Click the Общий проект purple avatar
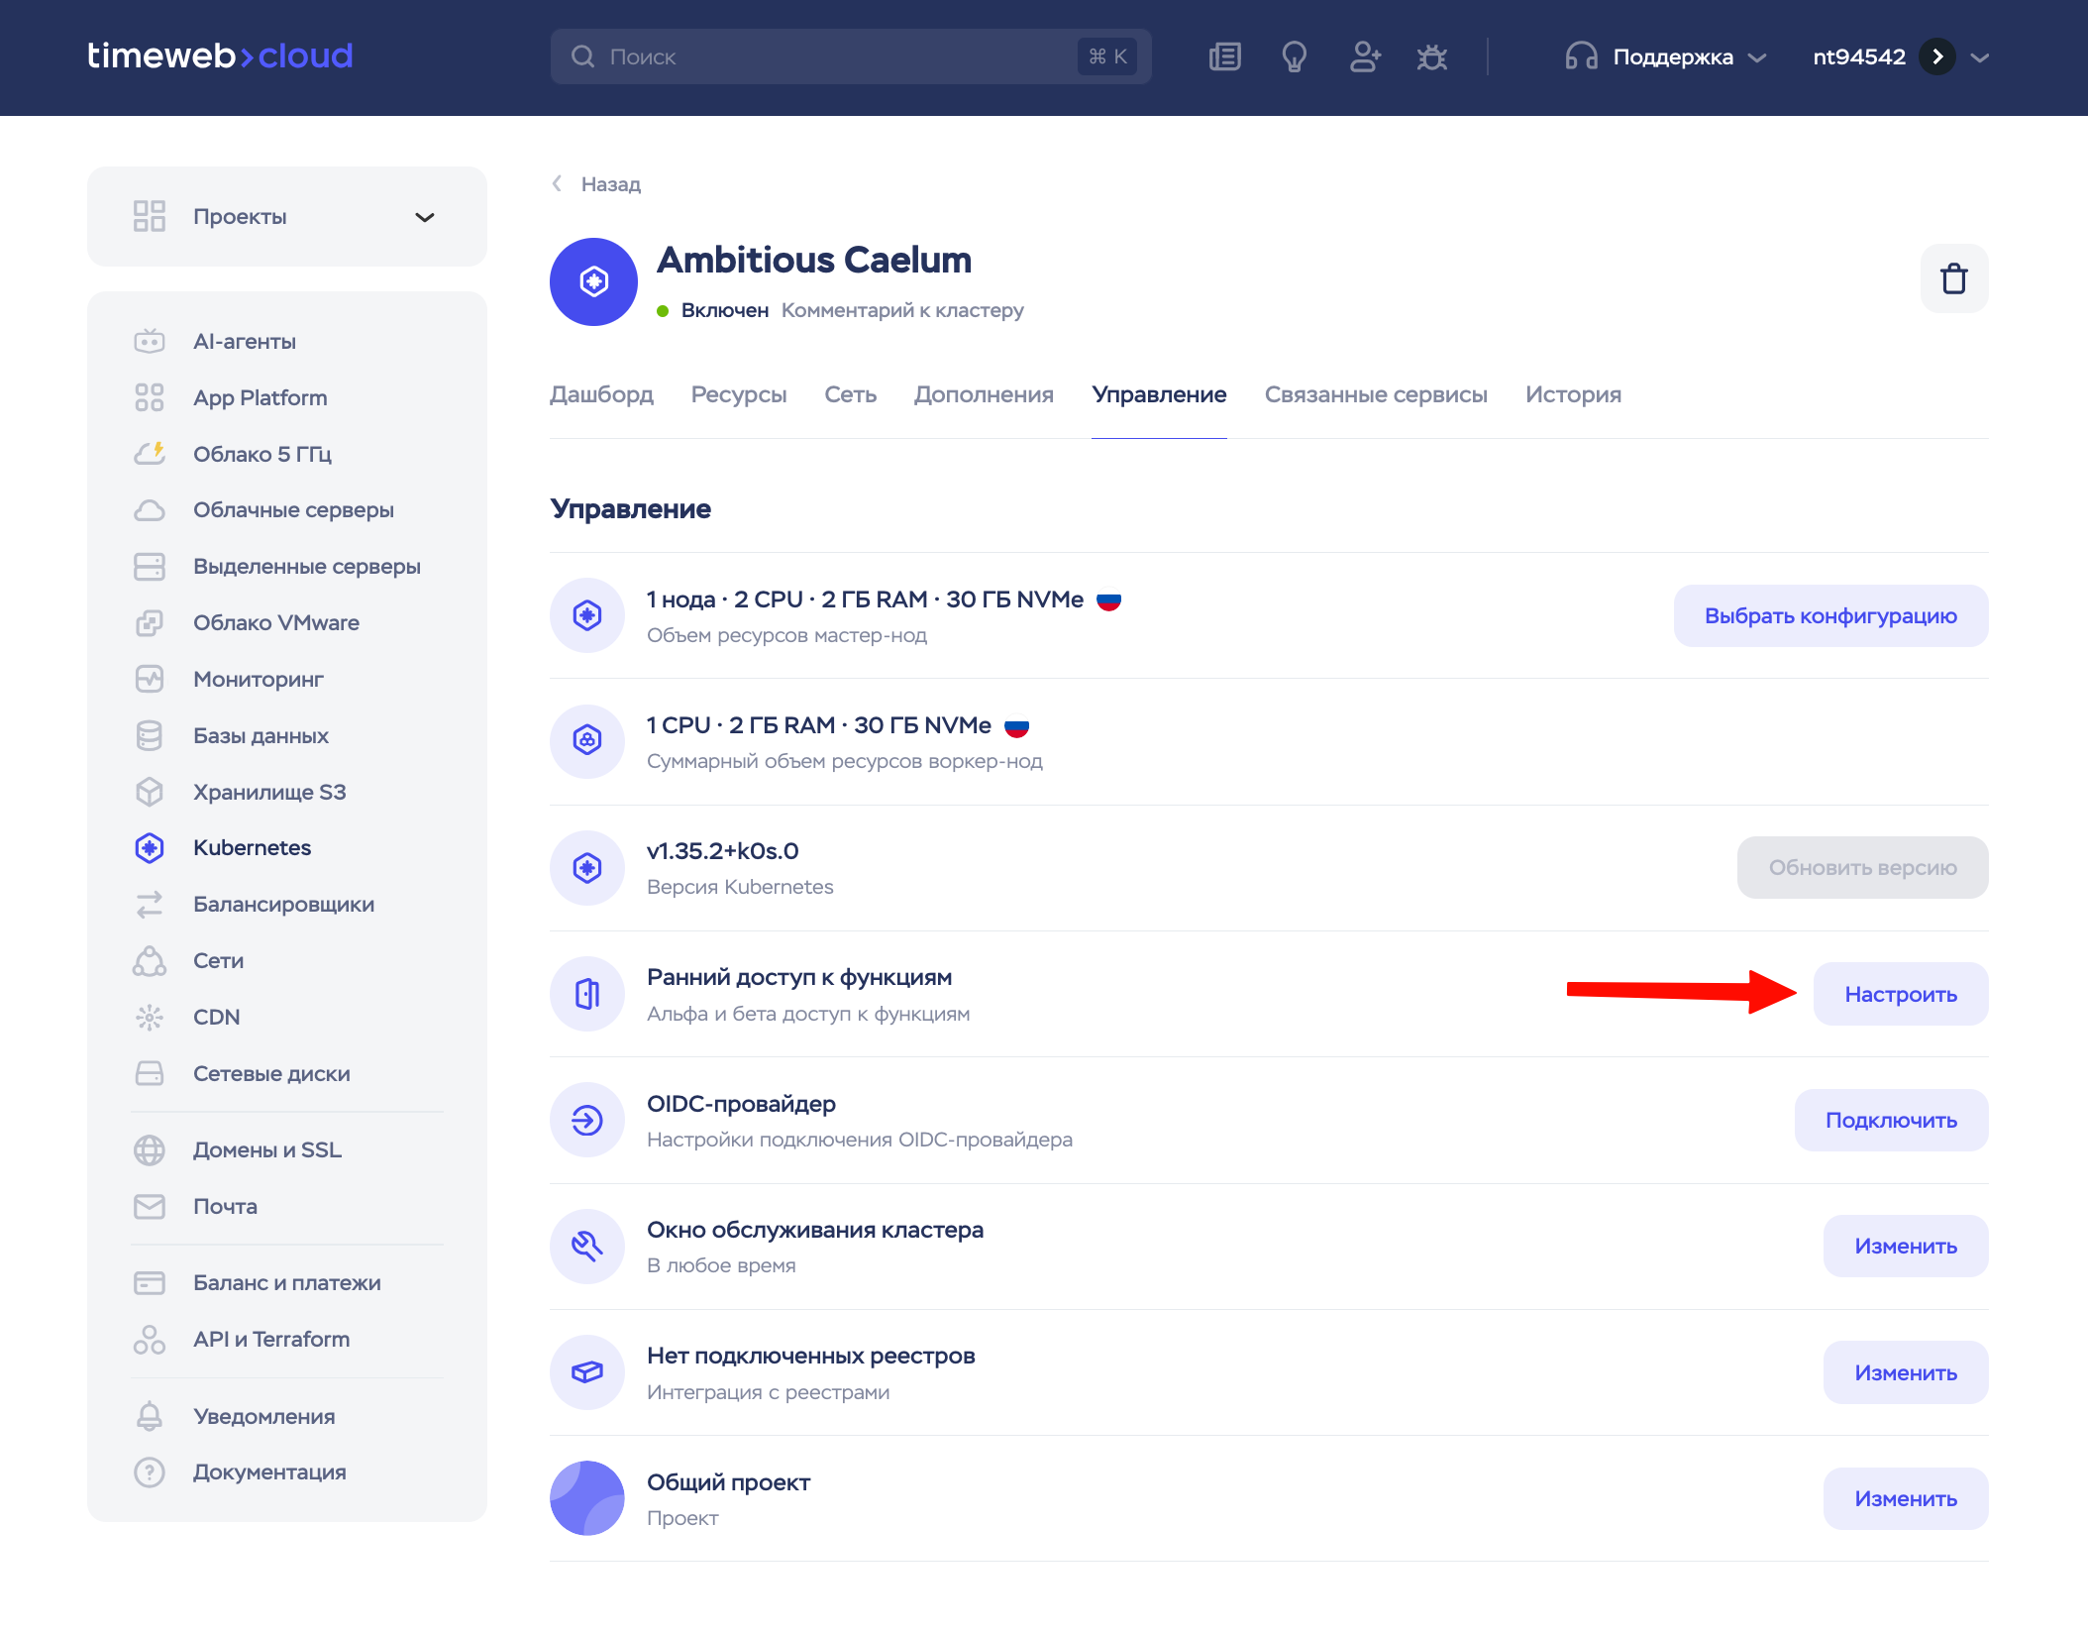 [x=587, y=1498]
